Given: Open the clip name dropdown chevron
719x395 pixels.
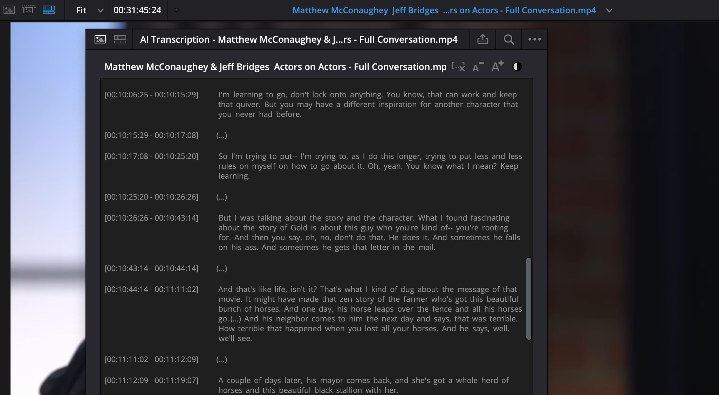Looking at the screenshot, I should click(x=609, y=11).
